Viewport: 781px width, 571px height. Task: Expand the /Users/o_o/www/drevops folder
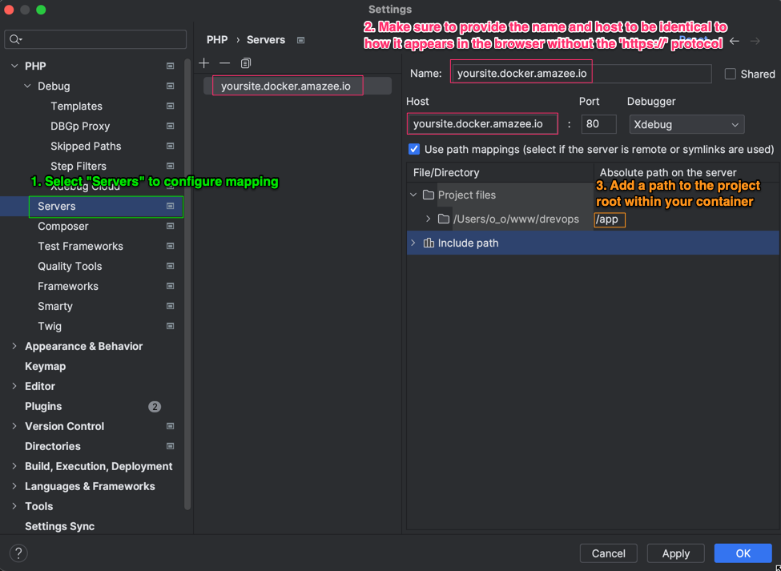(x=428, y=219)
